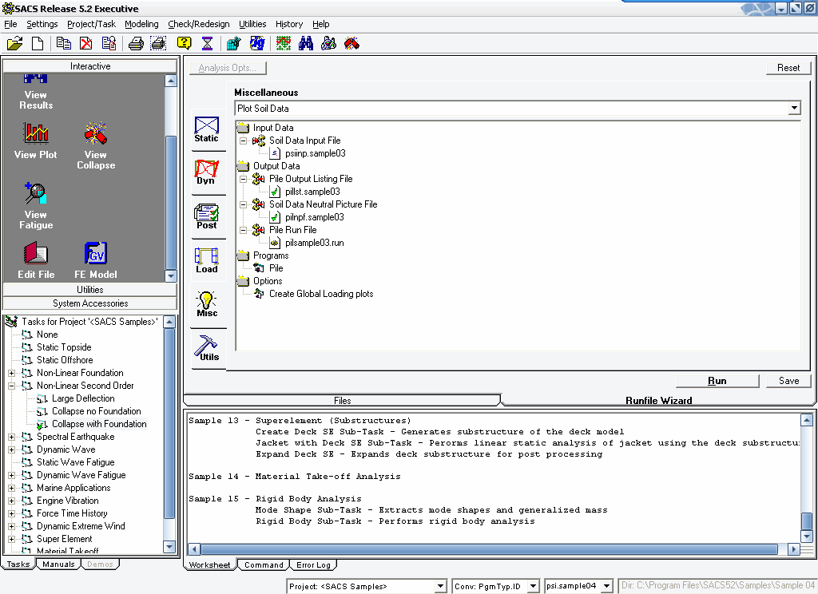The width and height of the screenshot is (818, 594).
Task: Select Create Global Loading plots option
Action: pos(321,294)
